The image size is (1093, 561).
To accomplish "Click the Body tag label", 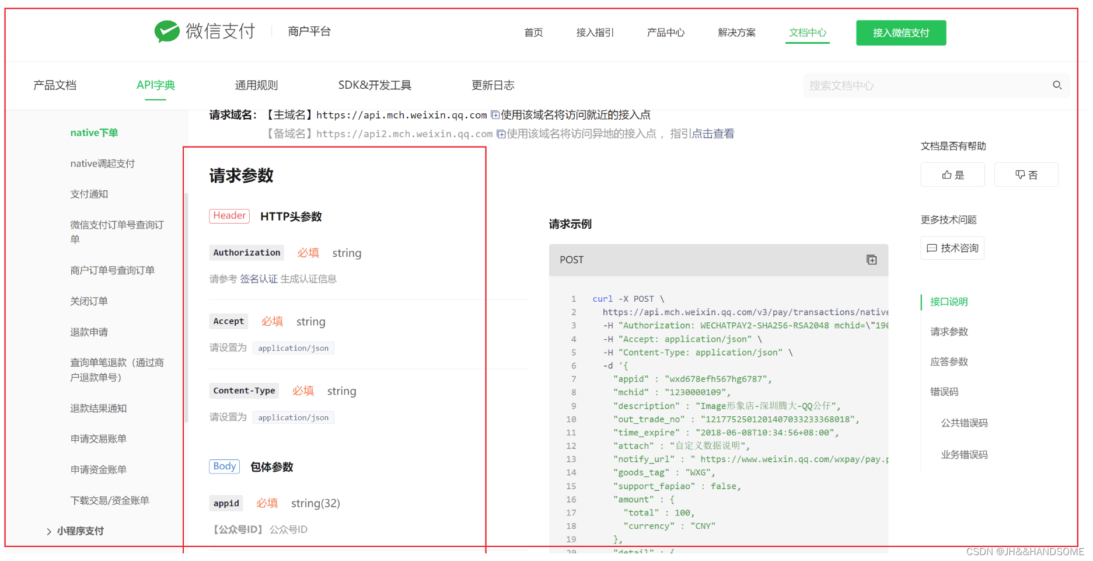I will point(225,466).
